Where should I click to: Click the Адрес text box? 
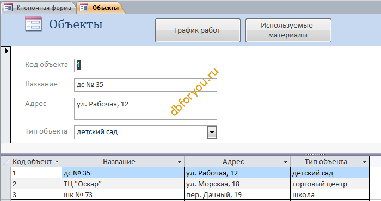point(145,109)
